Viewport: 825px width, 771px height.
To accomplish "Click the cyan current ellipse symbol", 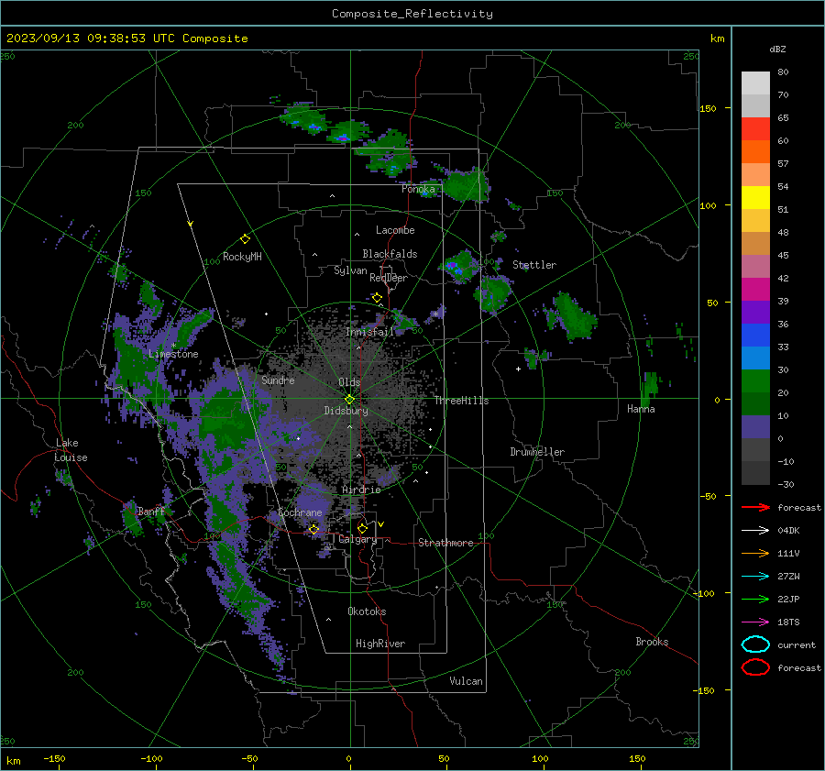I will click(755, 644).
